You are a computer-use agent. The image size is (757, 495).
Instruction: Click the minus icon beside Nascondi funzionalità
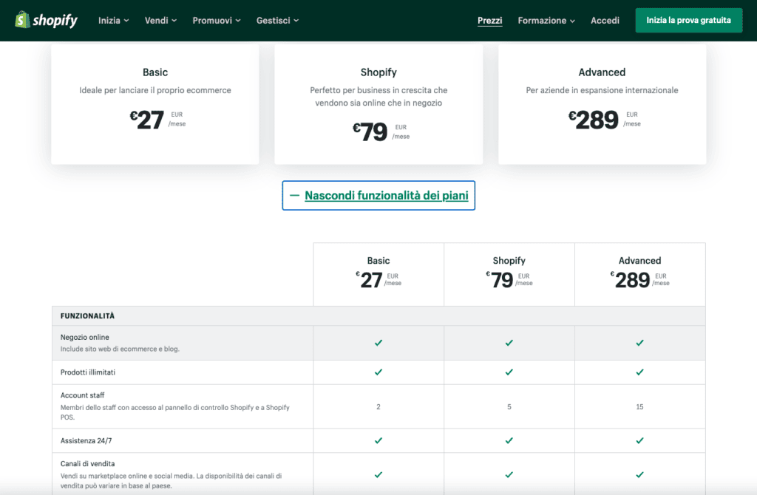click(294, 195)
